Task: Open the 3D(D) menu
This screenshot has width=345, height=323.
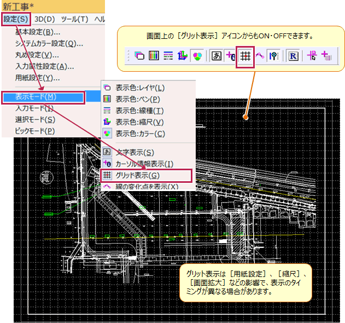Action: pos(45,19)
